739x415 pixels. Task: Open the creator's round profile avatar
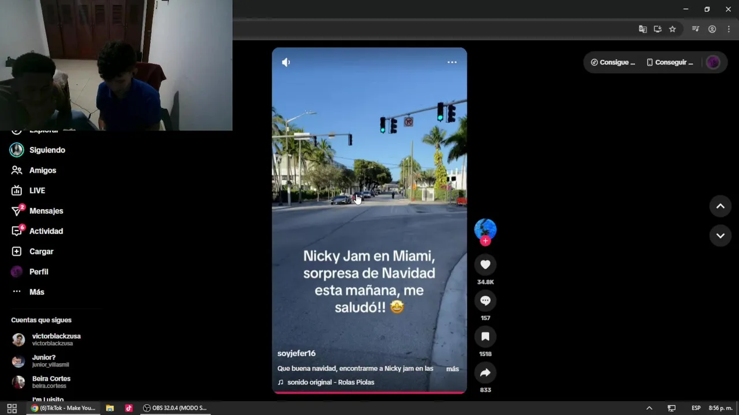pyautogui.click(x=485, y=229)
